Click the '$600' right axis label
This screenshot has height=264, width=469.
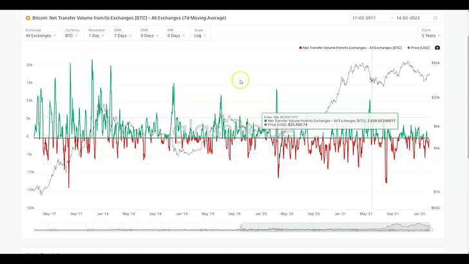pos(436,208)
